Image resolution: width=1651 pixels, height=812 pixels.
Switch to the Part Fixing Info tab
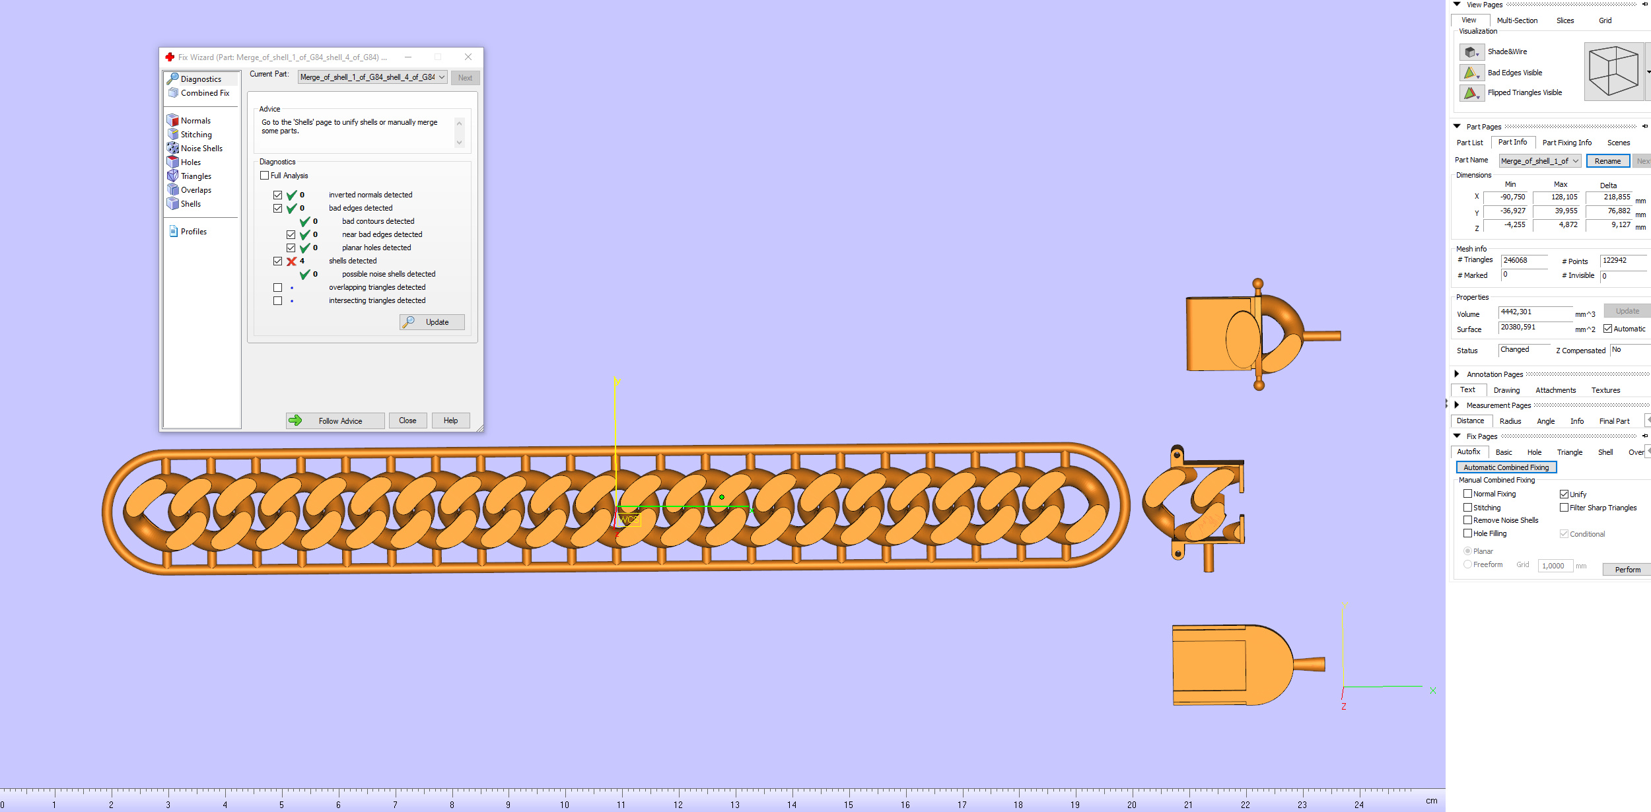1566,143
